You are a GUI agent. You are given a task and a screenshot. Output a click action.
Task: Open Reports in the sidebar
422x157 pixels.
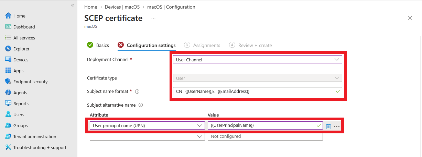click(21, 104)
